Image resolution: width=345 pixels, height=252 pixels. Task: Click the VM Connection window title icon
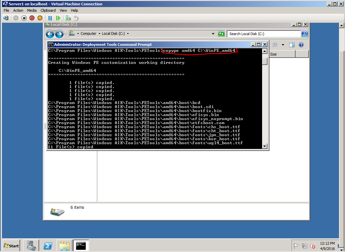click(x=5, y=4)
